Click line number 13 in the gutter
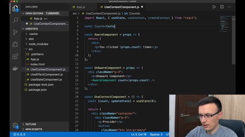The height and width of the screenshot is (137, 245). pos(77,68)
